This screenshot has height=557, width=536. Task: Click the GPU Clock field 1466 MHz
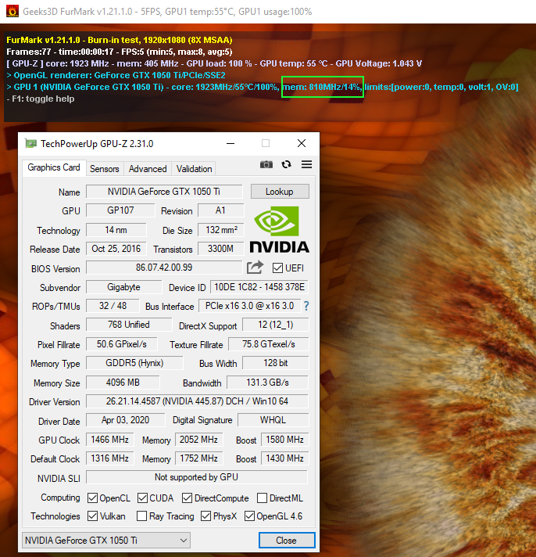click(109, 440)
